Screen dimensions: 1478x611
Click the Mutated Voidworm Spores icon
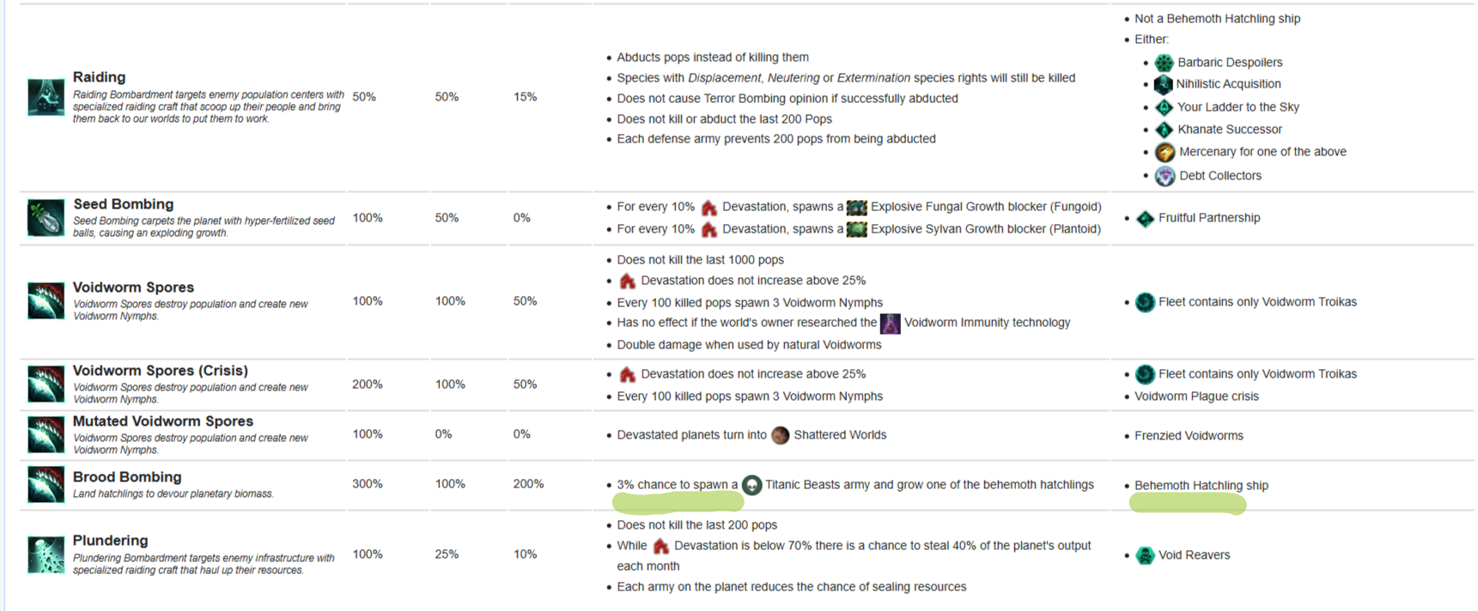(x=46, y=434)
